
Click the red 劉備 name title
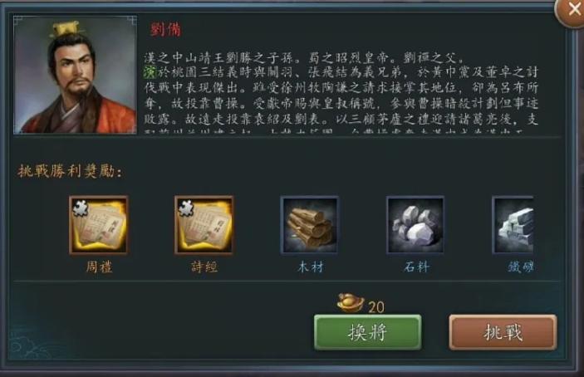coord(166,29)
